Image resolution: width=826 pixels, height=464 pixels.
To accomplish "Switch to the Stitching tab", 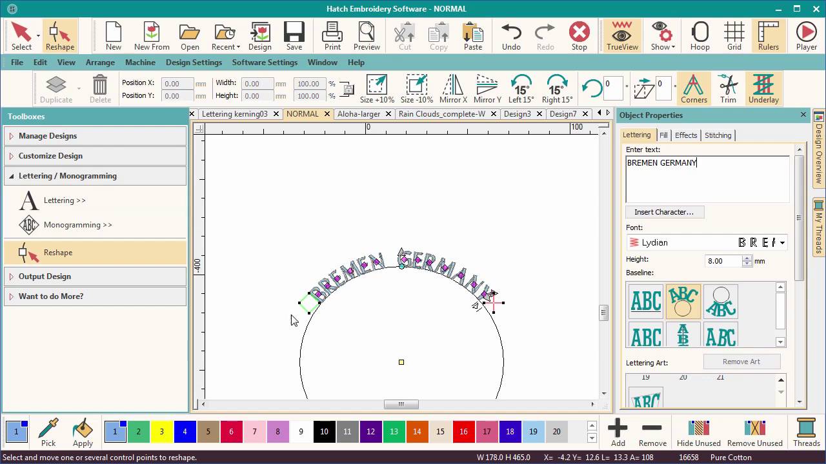I will coord(718,135).
